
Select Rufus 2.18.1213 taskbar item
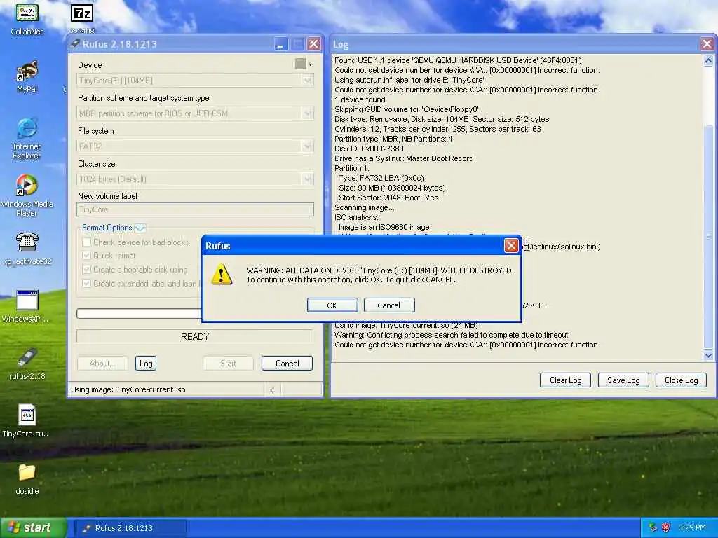[x=130, y=528]
